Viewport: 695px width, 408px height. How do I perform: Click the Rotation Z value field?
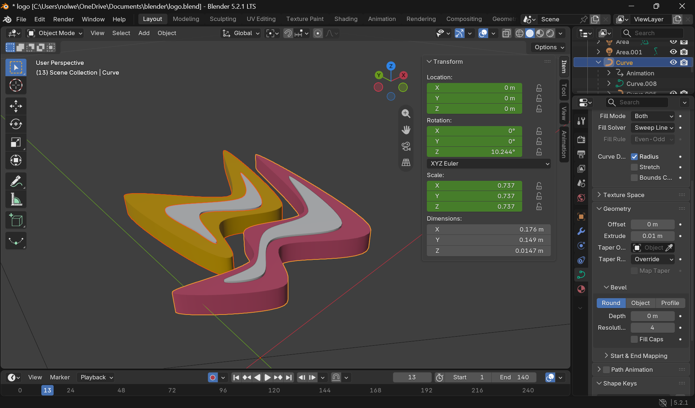pyautogui.click(x=474, y=152)
